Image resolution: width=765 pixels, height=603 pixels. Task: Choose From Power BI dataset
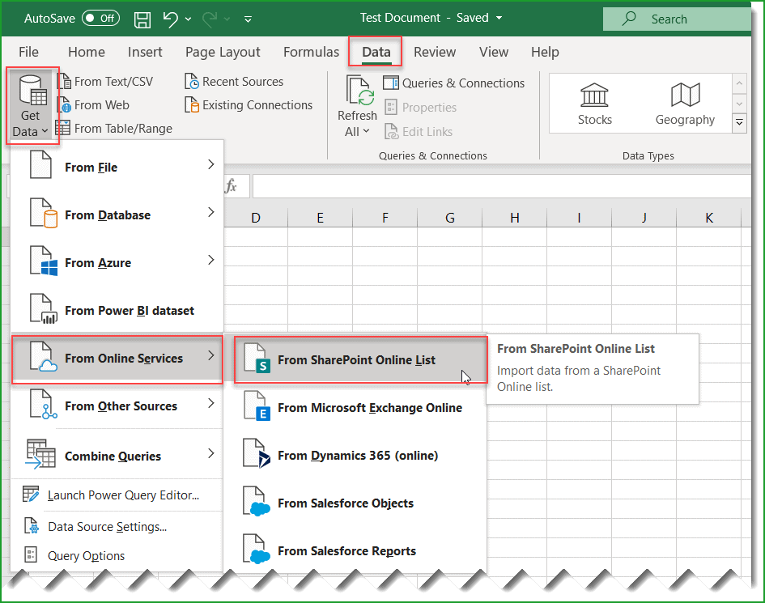(x=117, y=310)
